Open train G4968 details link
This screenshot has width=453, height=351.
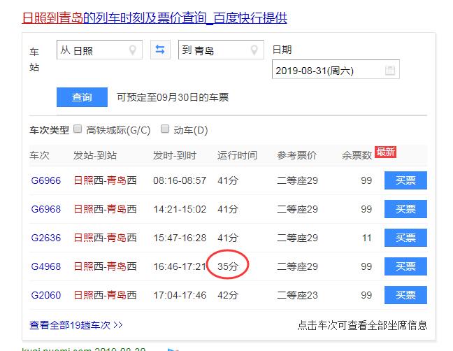pyautogui.click(x=46, y=266)
